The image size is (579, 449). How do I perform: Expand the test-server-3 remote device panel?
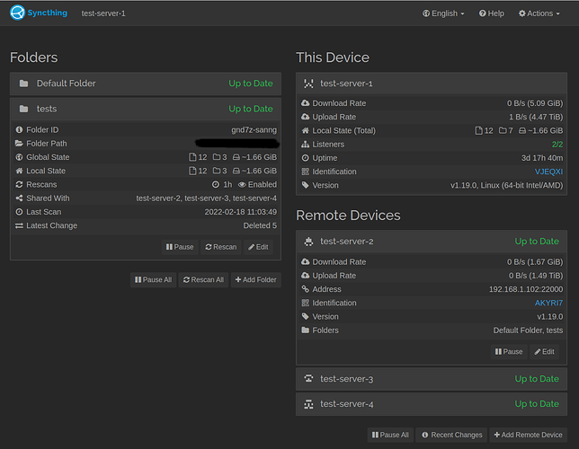(x=432, y=379)
